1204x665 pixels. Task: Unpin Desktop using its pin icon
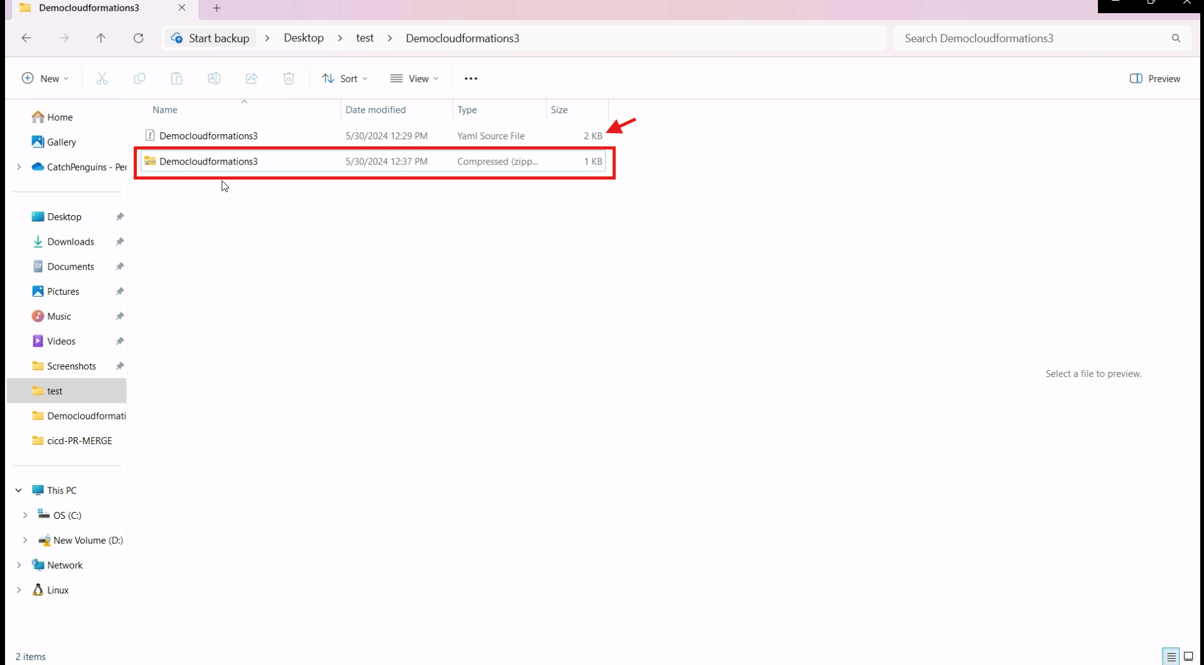point(120,216)
